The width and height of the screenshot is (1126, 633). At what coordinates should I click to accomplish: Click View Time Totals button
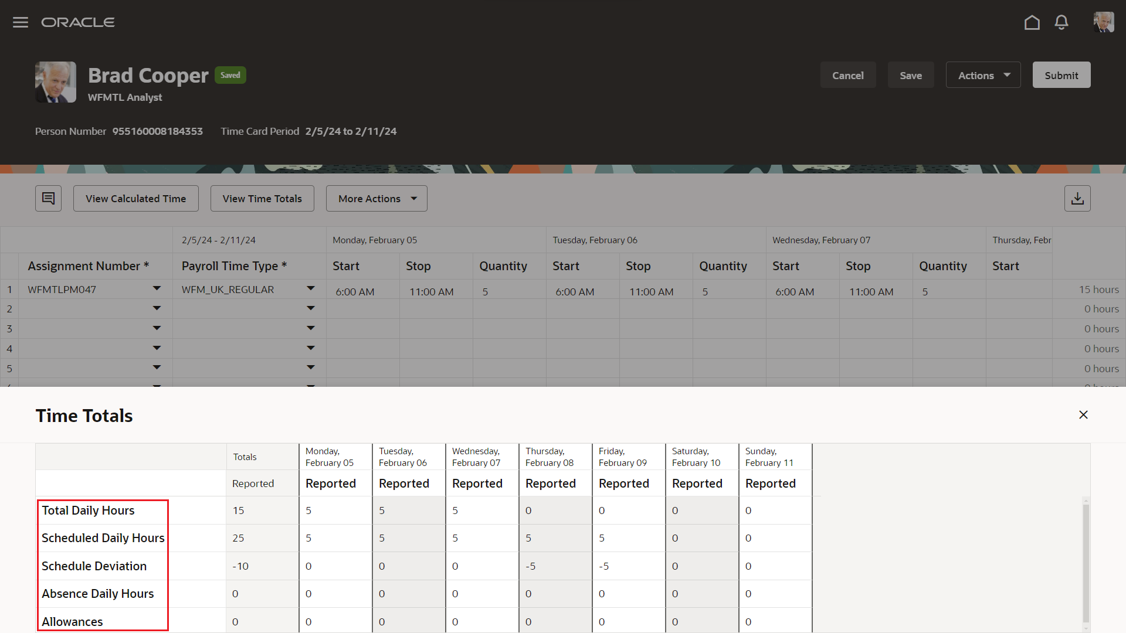point(262,199)
